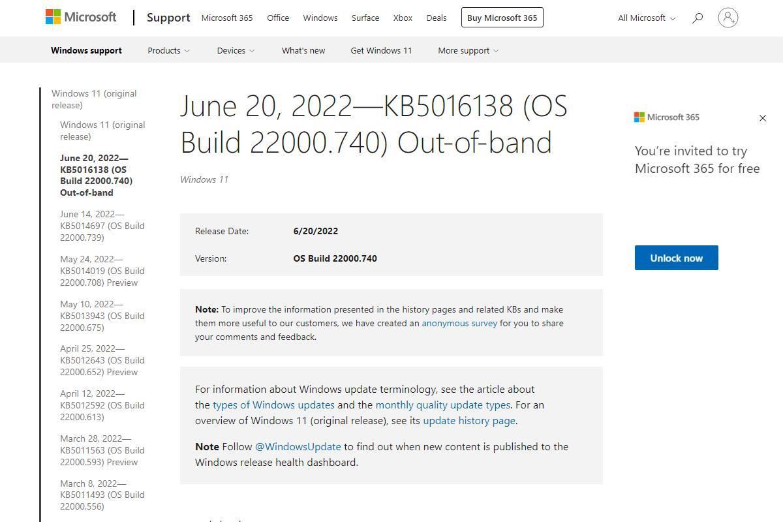Open the @WindowsUpdate link
Image resolution: width=783 pixels, height=522 pixels.
coord(298,446)
